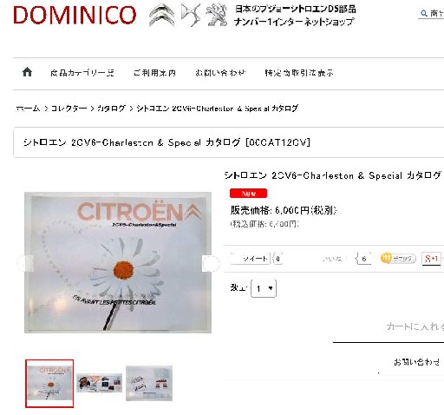Open the ご利用案内 menu item
This screenshot has height=415, width=444.
click(154, 73)
